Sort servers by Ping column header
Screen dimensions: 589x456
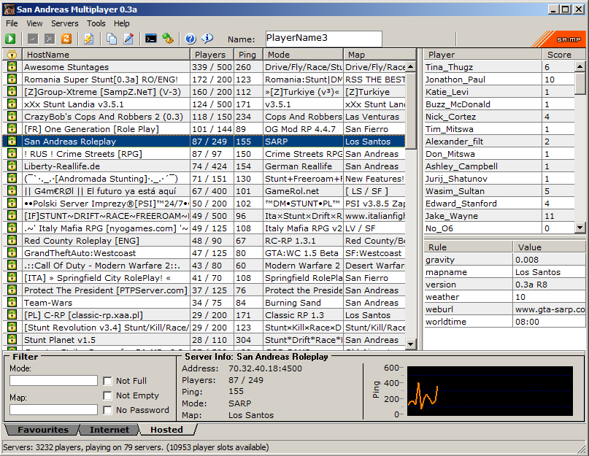click(248, 55)
